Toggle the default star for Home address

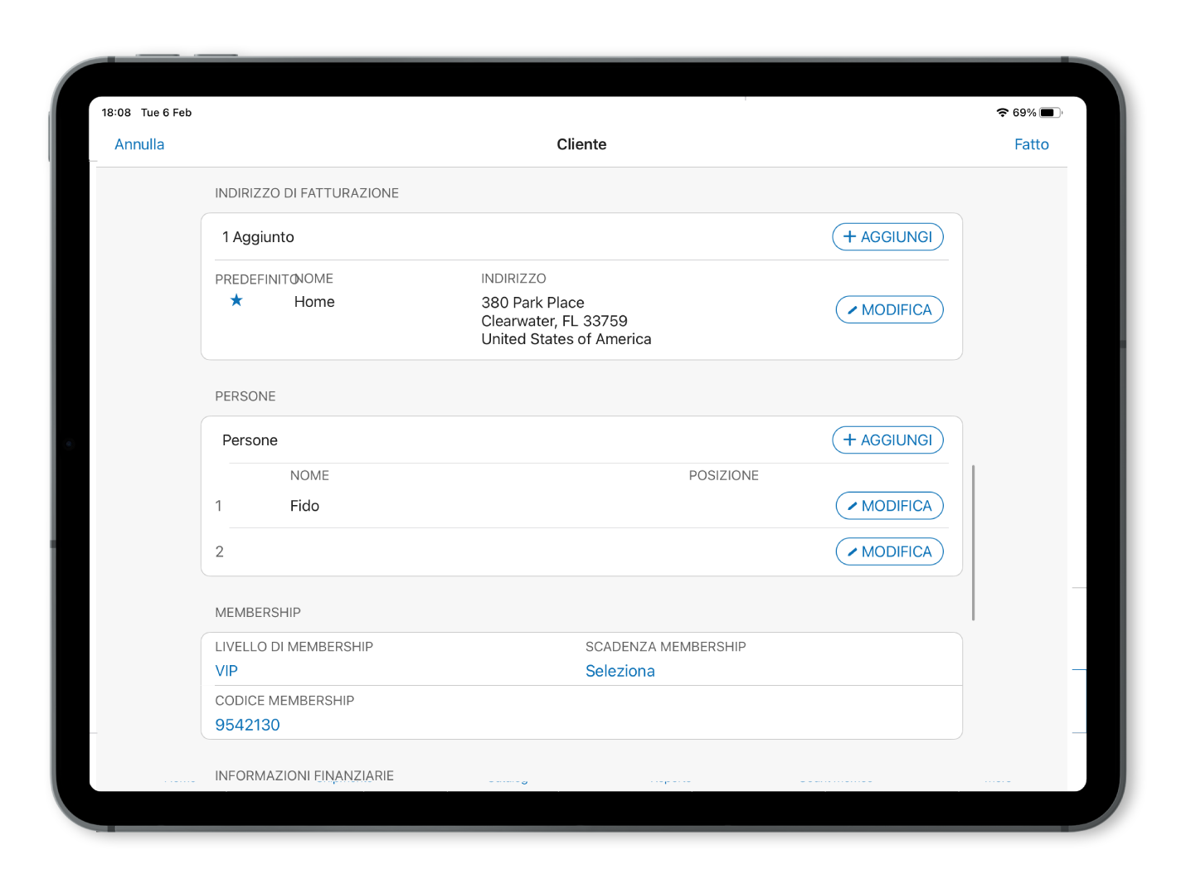236,300
